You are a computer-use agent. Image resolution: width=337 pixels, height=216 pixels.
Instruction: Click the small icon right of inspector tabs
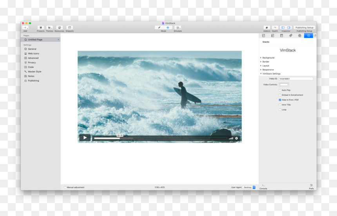[x=315, y=36]
